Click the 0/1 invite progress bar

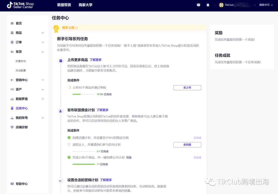84,151
